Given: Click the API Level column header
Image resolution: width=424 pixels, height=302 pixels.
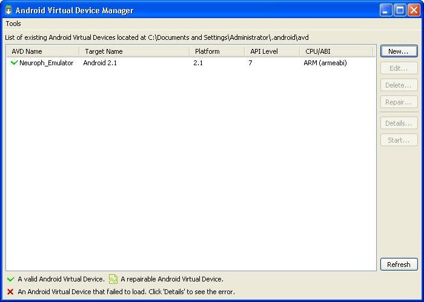Looking at the screenshot, I should (x=271, y=51).
